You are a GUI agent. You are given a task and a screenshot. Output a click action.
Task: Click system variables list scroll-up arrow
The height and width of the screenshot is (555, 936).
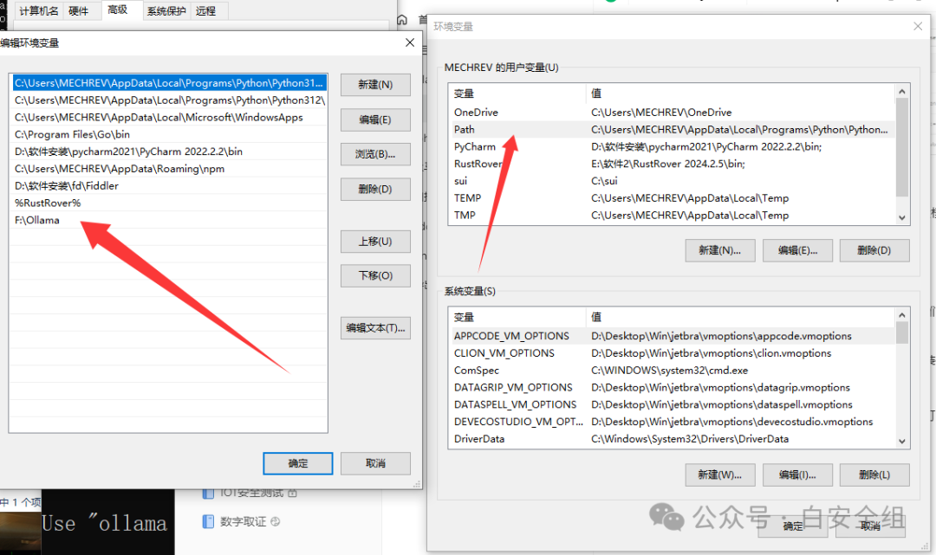coord(902,315)
